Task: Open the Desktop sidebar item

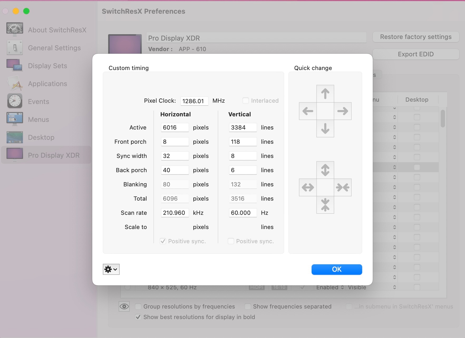Action: pos(46,137)
